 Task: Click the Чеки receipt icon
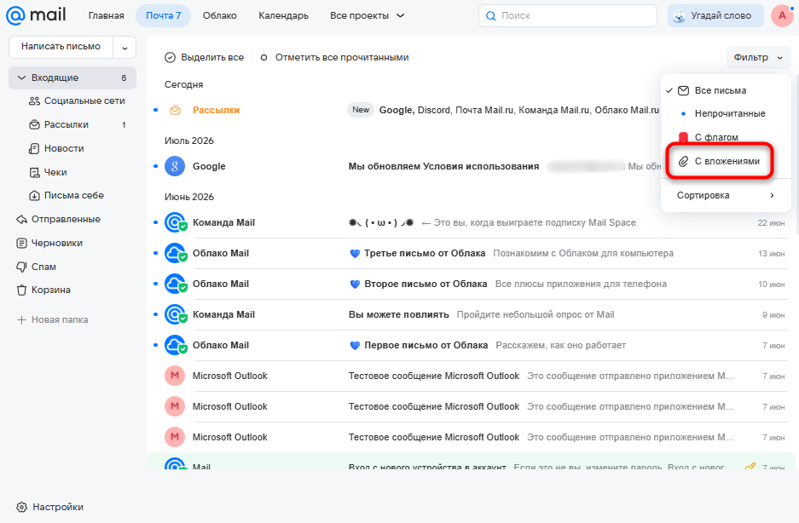click(34, 173)
